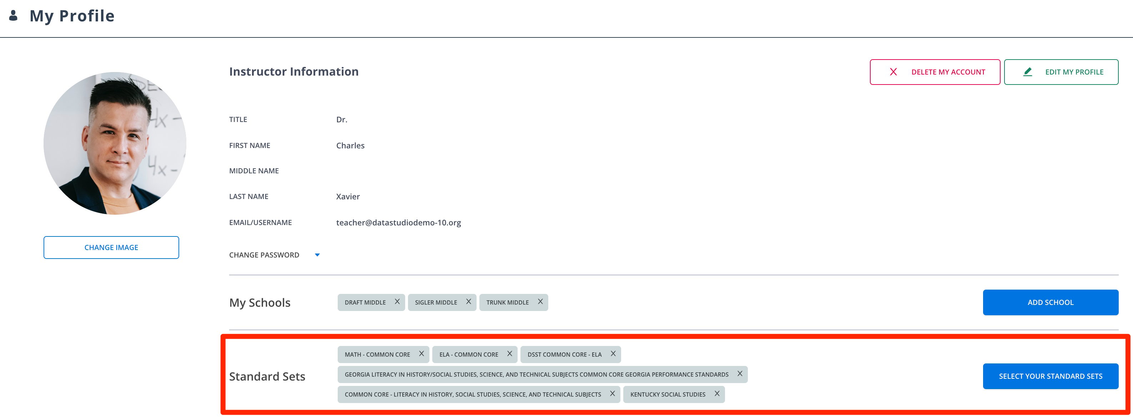The width and height of the screenshot is (1133, 418).
Task: Click the My Profile page heading
Action: [72, 16]
